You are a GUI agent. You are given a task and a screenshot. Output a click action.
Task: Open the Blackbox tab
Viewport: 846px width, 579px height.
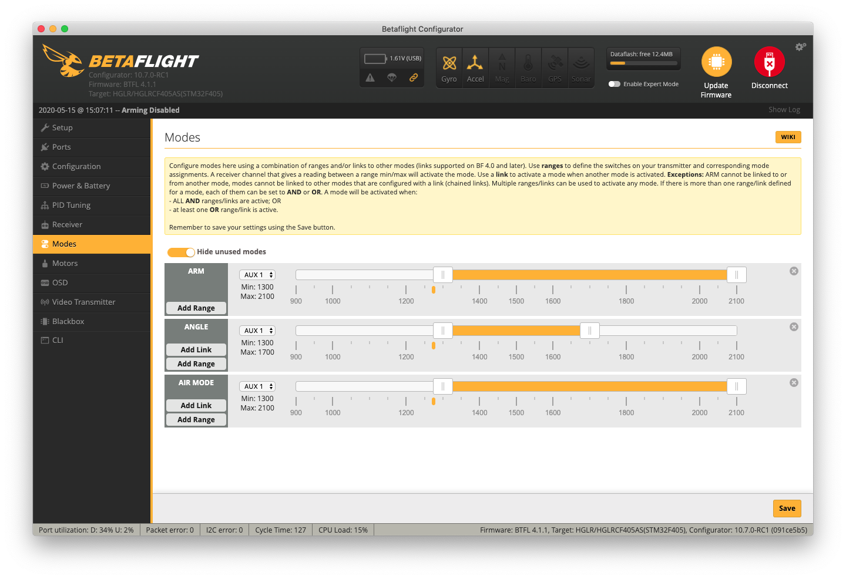[x=92, y=322]
